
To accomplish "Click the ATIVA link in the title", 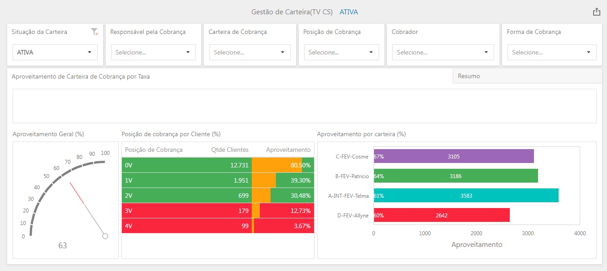I will click(x=349, y=12).
